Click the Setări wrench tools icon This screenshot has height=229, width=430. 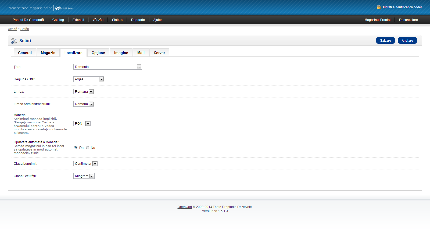pos(14,41)
